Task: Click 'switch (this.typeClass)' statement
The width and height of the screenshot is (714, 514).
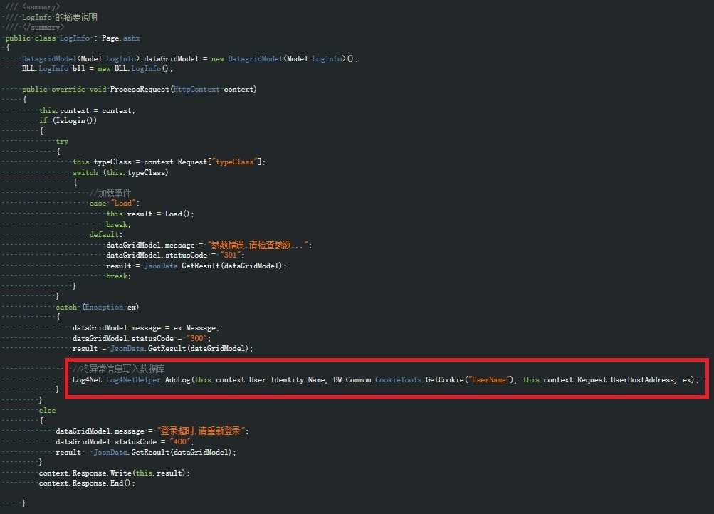Action: (x=121, y=172)
